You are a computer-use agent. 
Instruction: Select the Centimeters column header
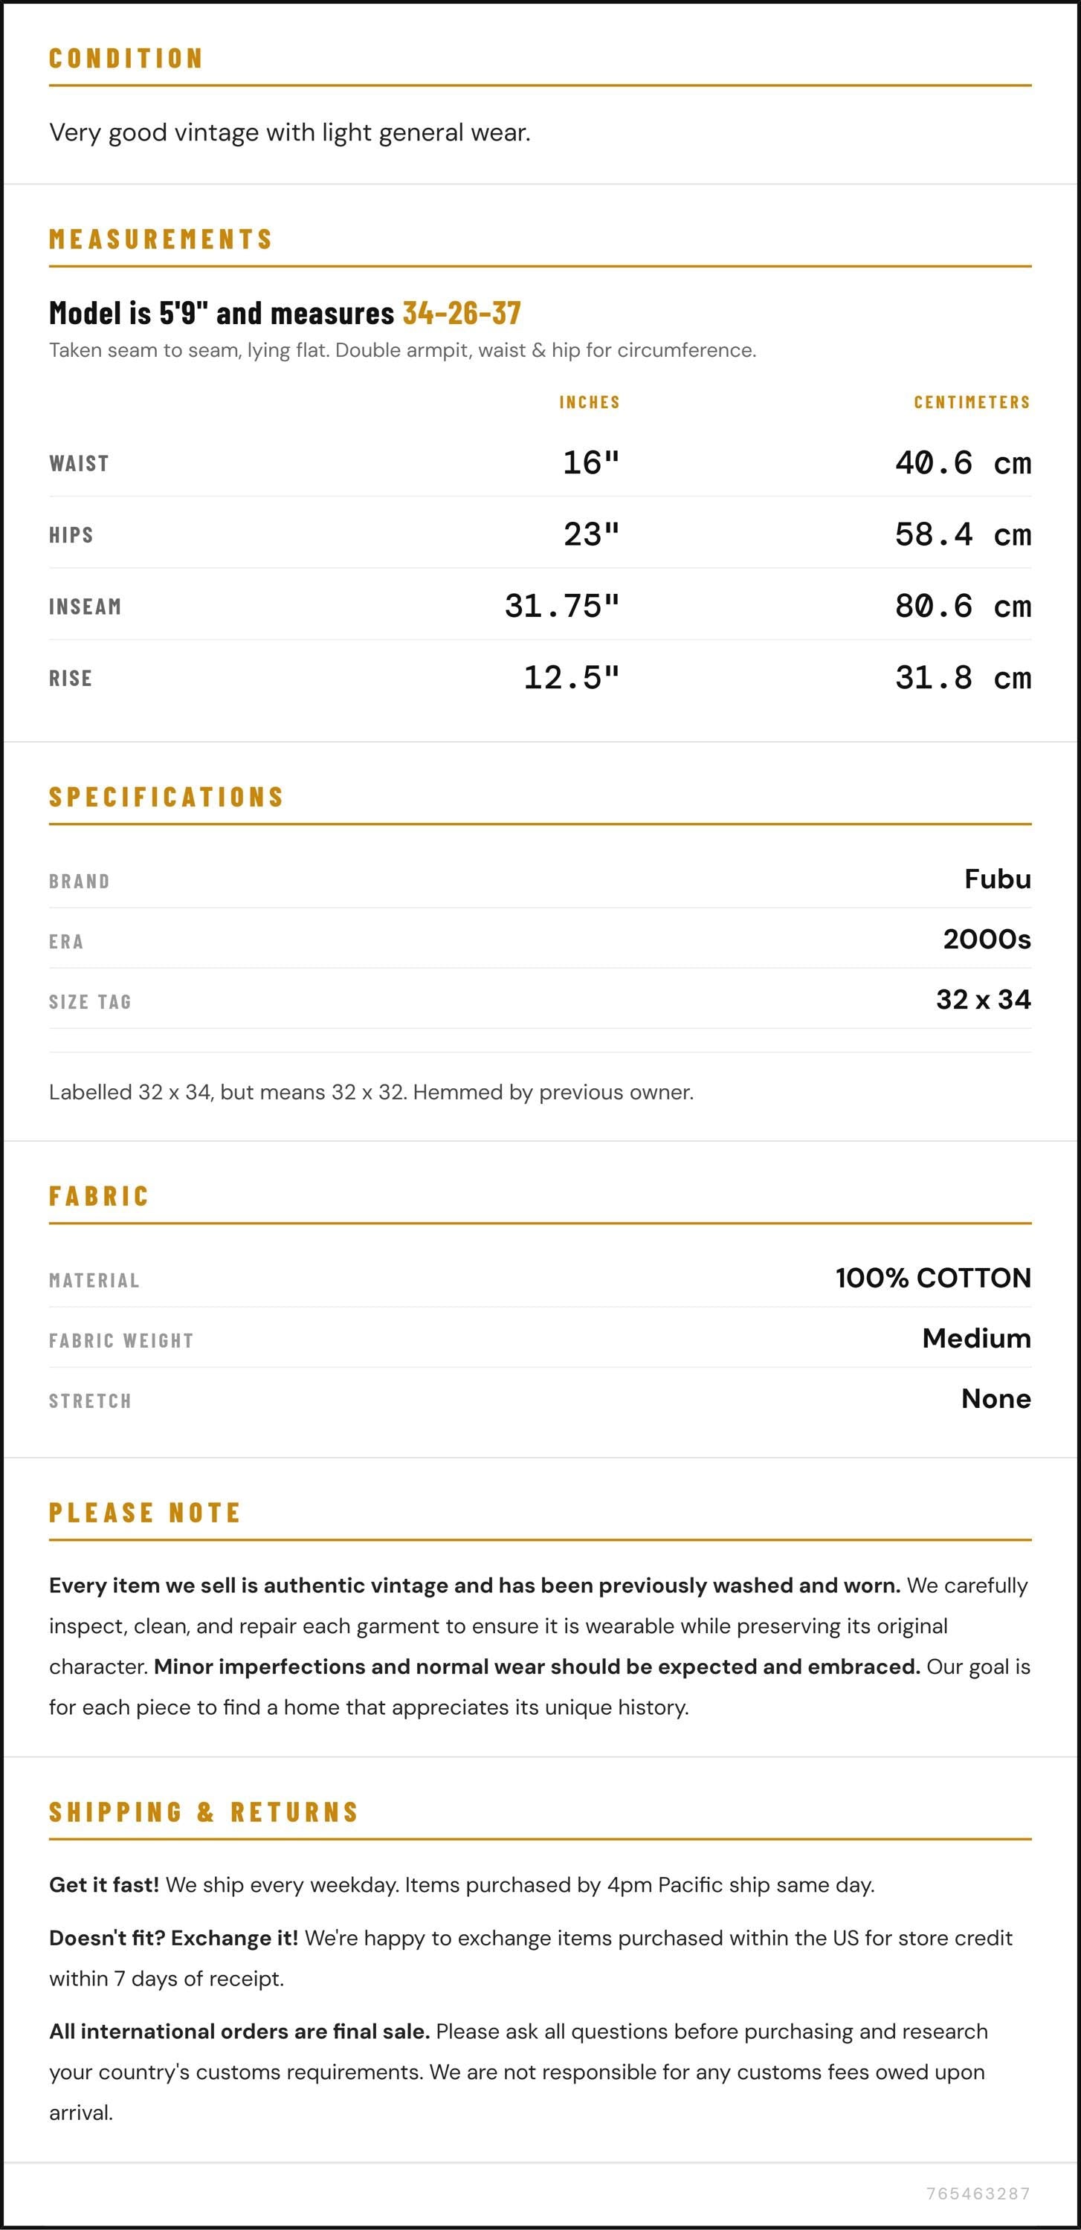(x=972, y=401)
